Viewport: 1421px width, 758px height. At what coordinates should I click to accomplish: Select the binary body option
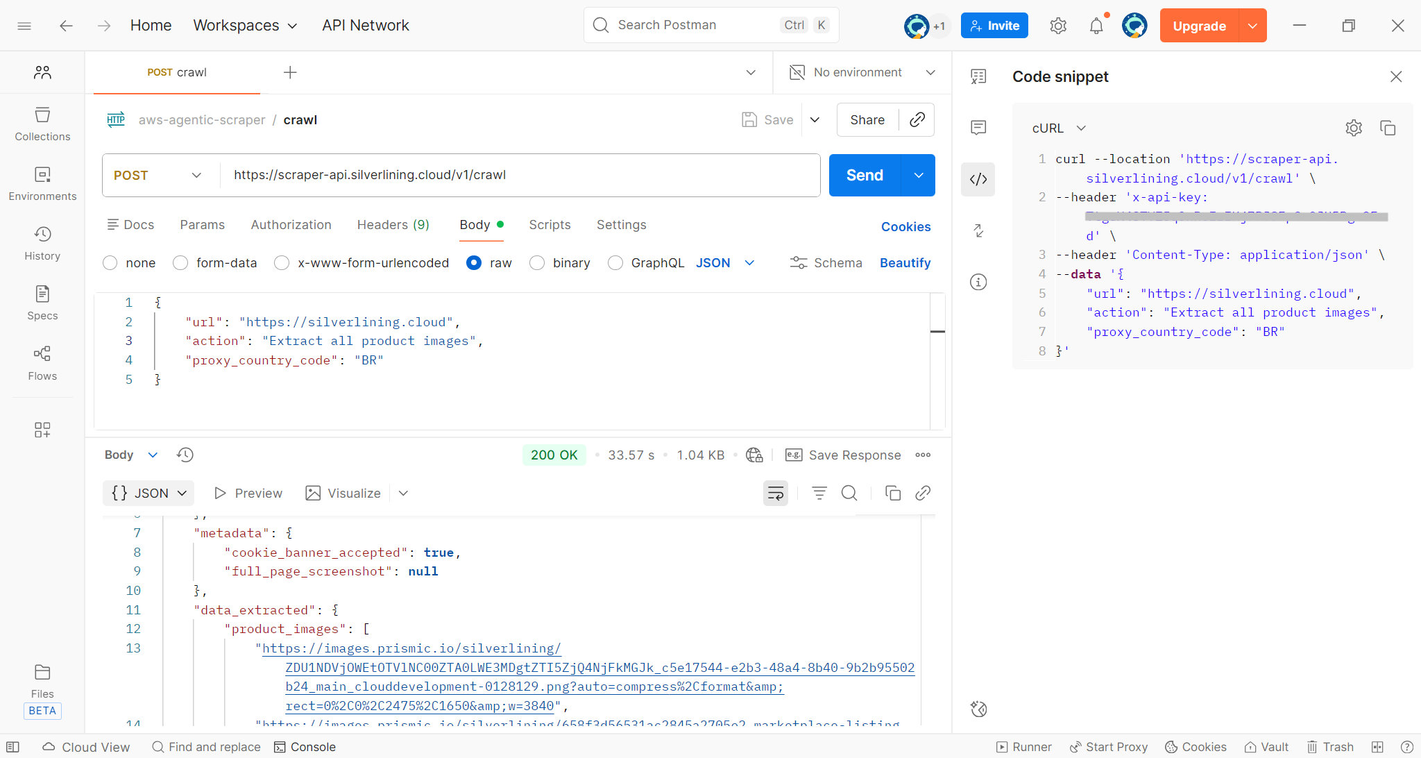537,263
